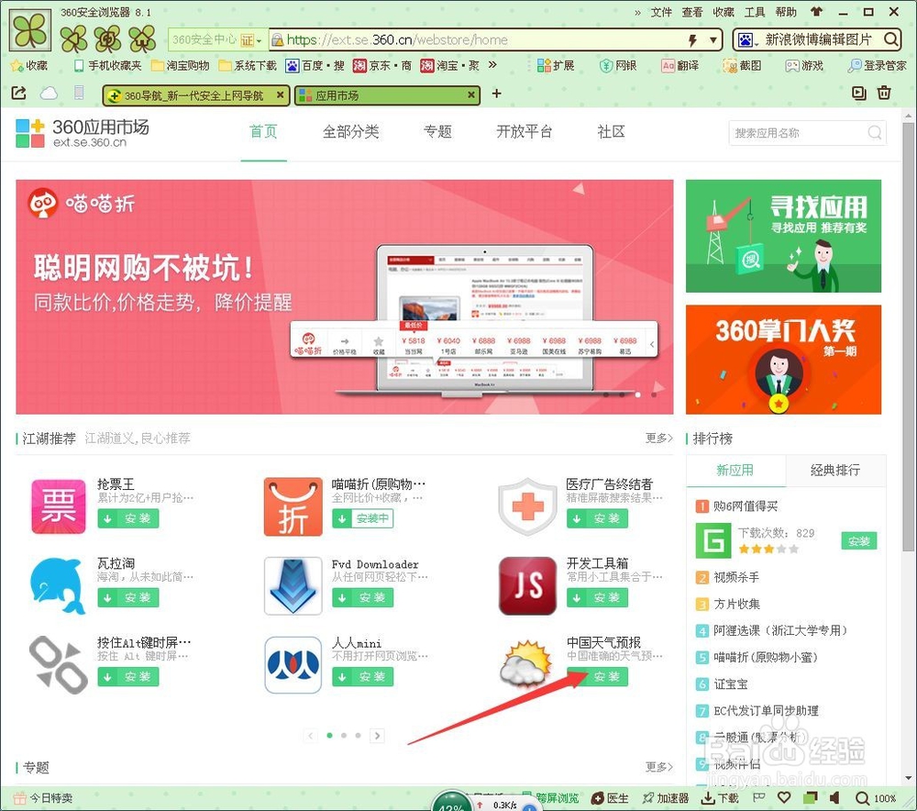Image resolution: width=917 pixels, height=811 pixels.
Task: Open 下载 manager in status bar
Action: 720,798
